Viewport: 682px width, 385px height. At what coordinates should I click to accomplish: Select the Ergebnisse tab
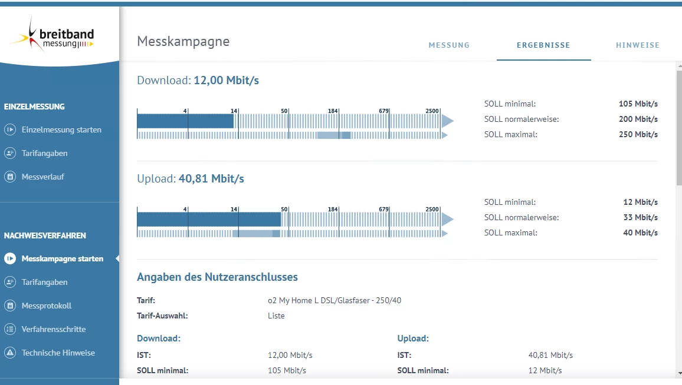pyautogui.click(x=543, y=45)
